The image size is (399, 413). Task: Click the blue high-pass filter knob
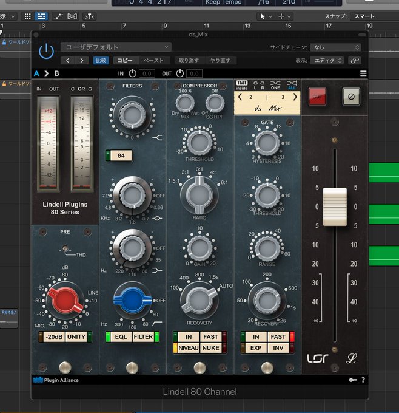click(x=132, y=301)
